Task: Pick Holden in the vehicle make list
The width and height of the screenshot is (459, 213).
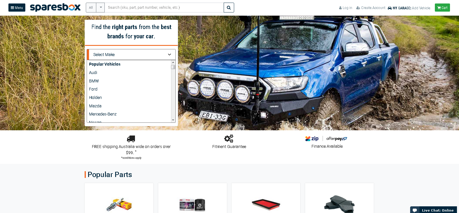Action: click(95, 98)
